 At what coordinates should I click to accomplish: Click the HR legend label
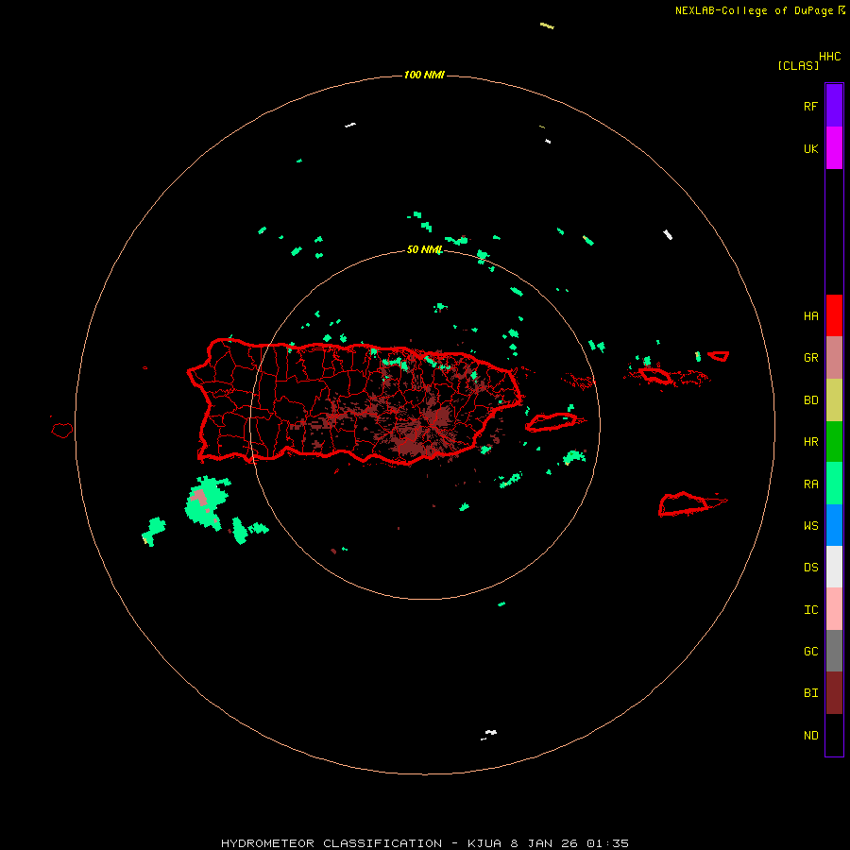(810, 442)
